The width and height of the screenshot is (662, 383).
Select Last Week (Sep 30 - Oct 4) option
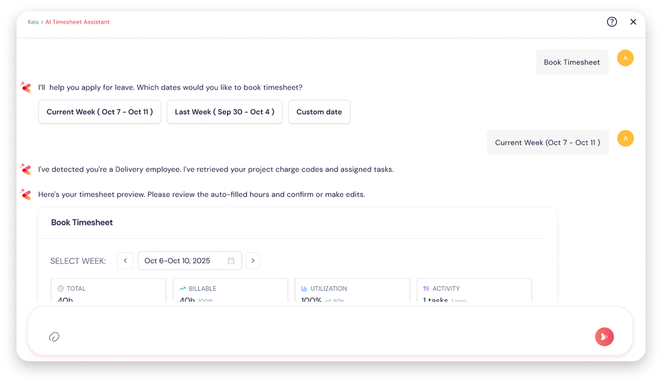225,112
